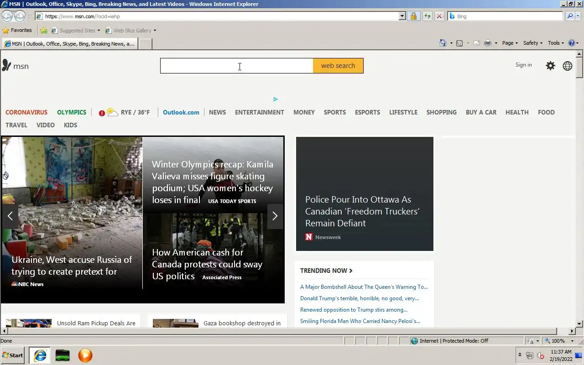The height and width of the screenshot is (365, 584).
Task: Click the vertical scrollbar down arrow
Action: pyautogui.click(x=579, y=323)
